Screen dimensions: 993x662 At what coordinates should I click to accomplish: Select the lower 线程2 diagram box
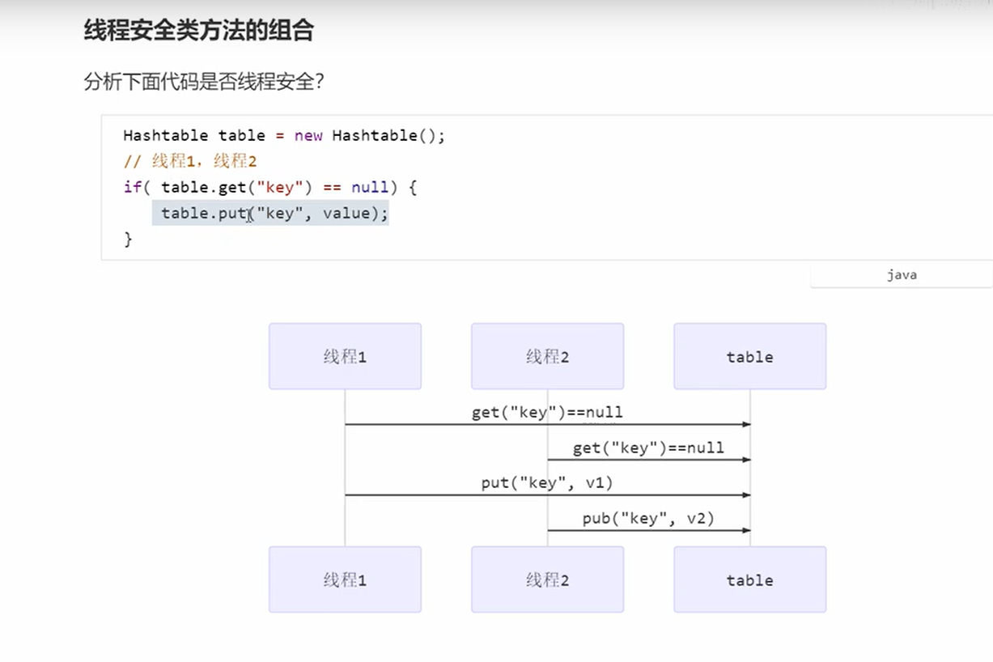pyautogui.click(x=546, y=579)
